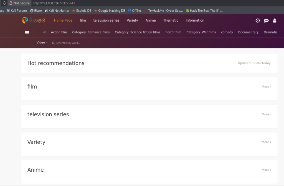Expand More in television series section

coord(266,114)
